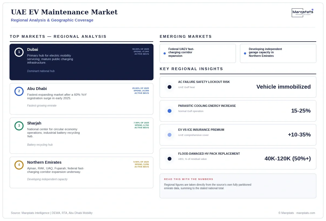Click the dark dot icon for AC Failure Safety Lockout Risk

[170, 87]
